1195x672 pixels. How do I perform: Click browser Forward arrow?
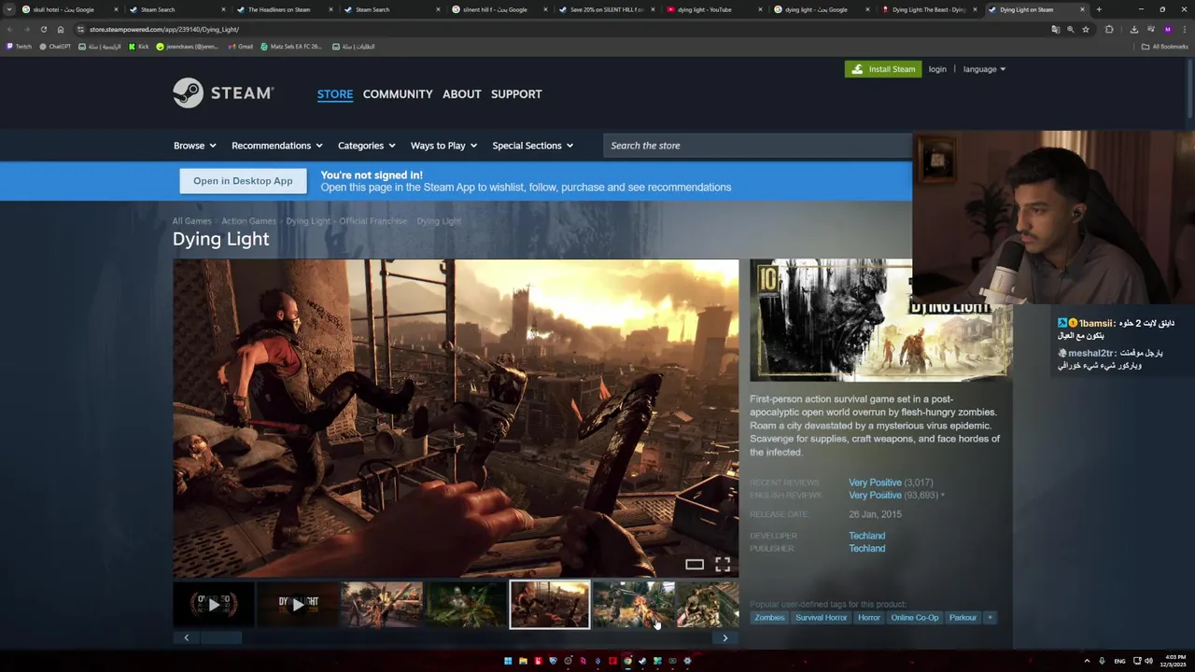(x=26, y=29)
